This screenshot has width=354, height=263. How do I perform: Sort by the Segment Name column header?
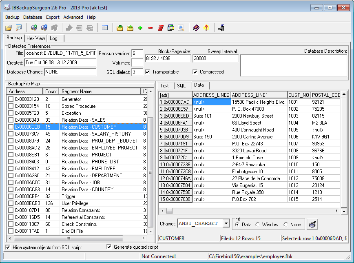100,91
